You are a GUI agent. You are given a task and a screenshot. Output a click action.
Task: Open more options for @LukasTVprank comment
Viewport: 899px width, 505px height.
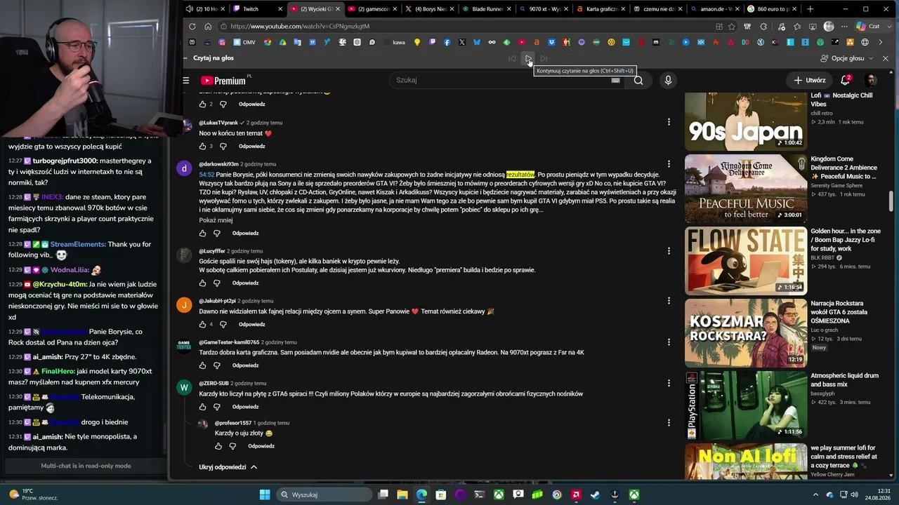pyautogui.click(x=669, y=122)
